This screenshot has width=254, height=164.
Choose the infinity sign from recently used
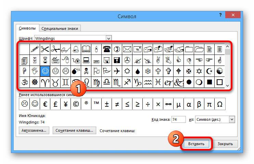tap(168, 104)
